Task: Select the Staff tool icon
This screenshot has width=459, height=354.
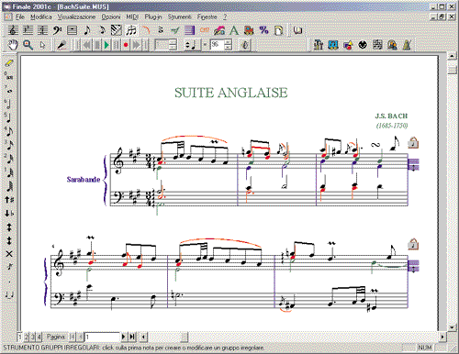Action: click(x=13, y=30)
